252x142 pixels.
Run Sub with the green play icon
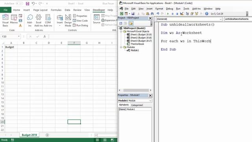point(168,14)
